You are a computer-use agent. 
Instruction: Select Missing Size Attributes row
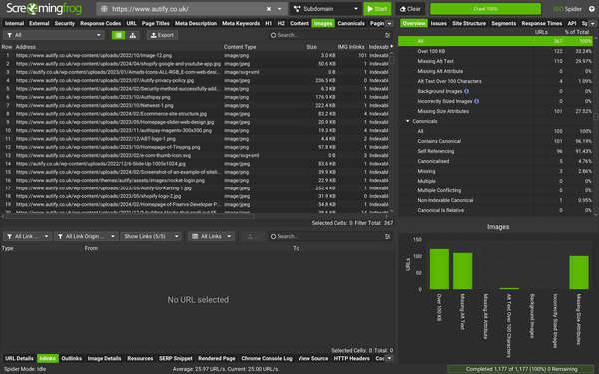[495, 111]
